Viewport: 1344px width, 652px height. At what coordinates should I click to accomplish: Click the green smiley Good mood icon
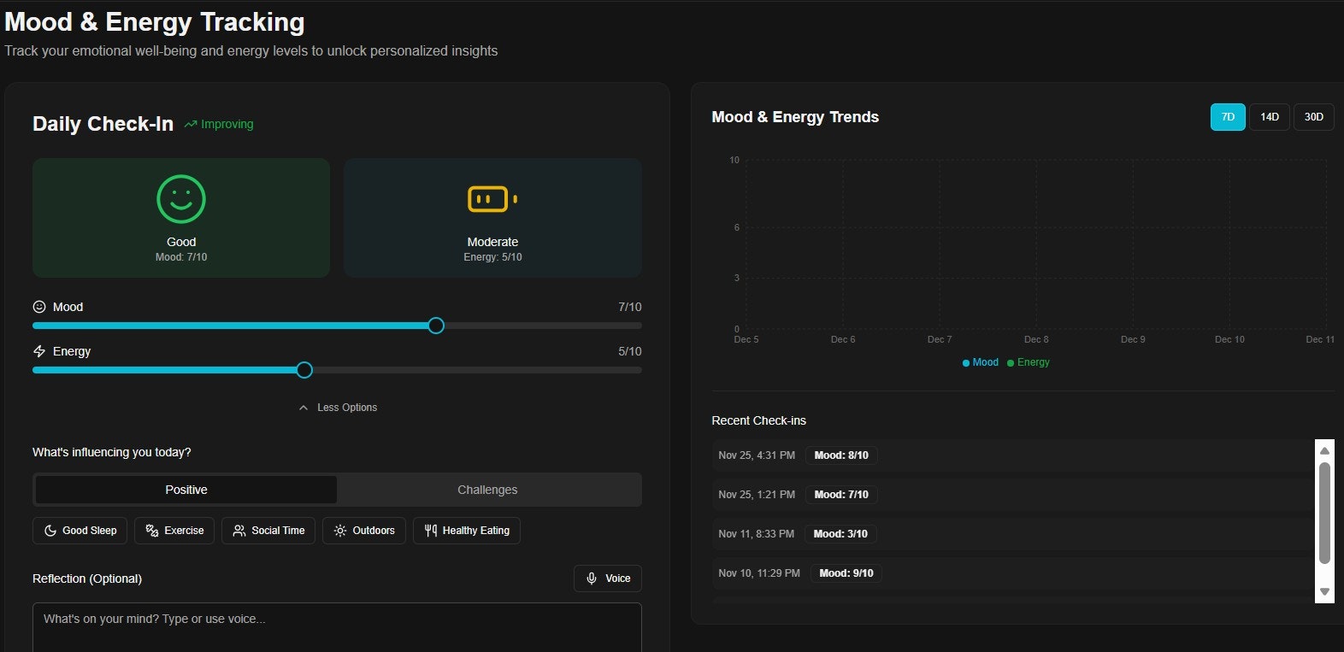(x=181, y=199)
